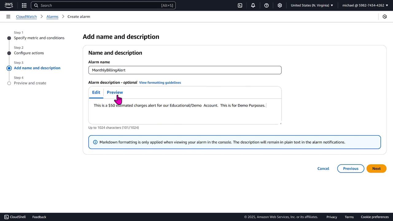
Task: Click the Alarm name input field
Action: 185,70
